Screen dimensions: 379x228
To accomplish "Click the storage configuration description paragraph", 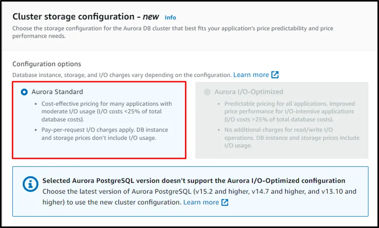I will [x=172, y=32].
